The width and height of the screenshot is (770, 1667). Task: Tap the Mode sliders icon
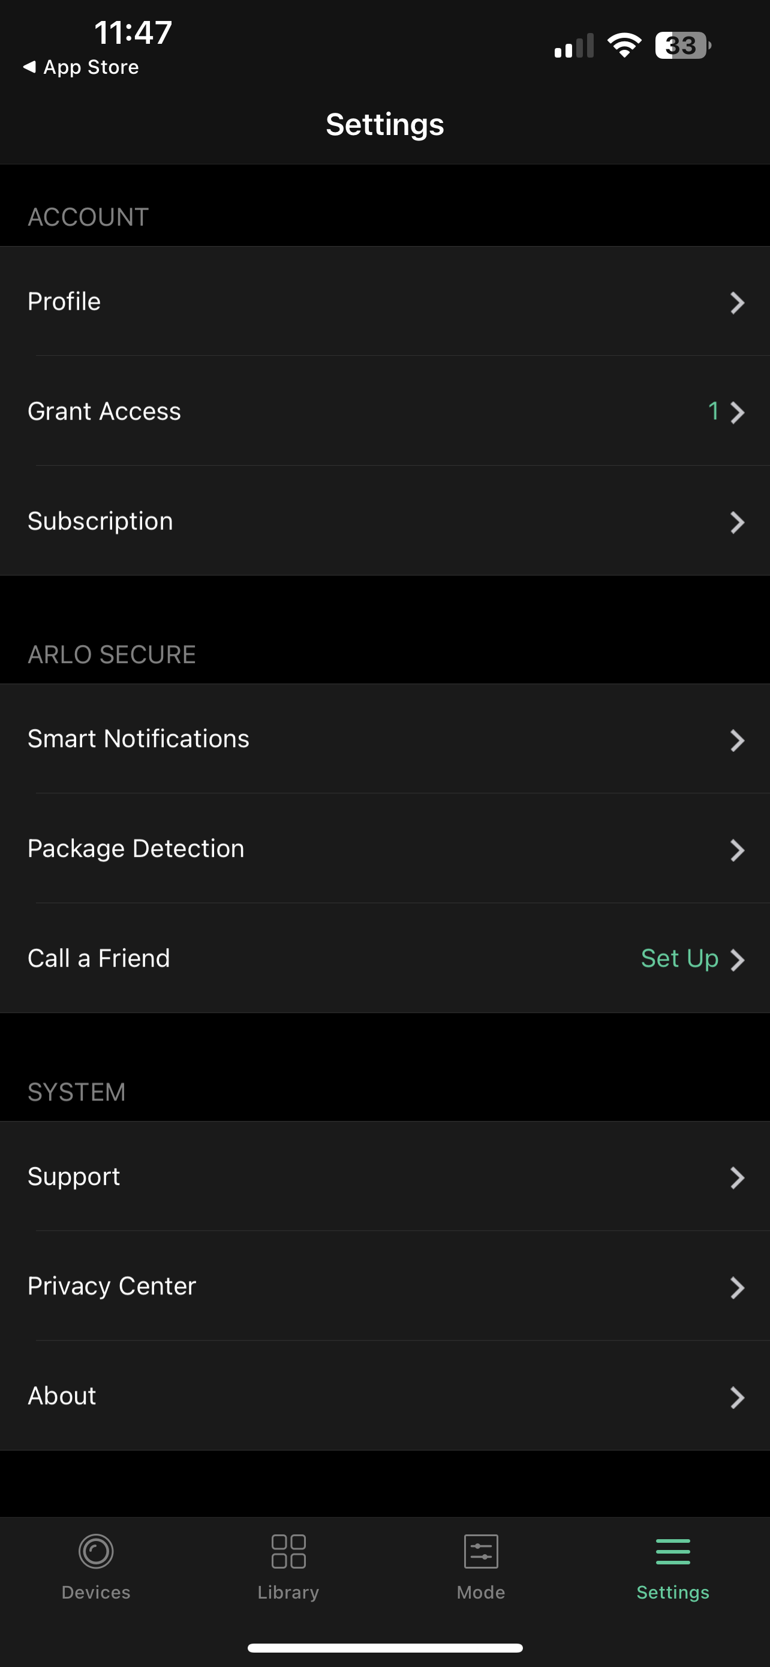pos(481,1551)
